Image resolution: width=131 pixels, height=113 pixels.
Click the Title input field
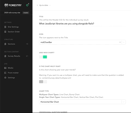coord(82,24)
